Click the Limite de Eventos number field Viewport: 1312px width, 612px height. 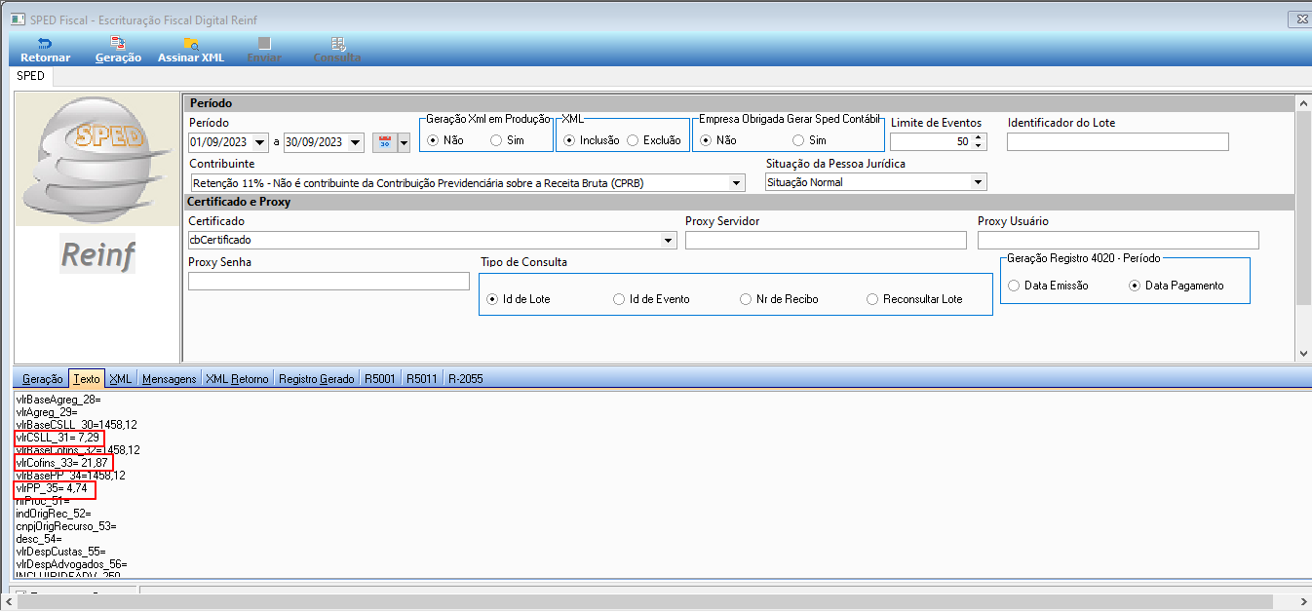click(932, 142)
